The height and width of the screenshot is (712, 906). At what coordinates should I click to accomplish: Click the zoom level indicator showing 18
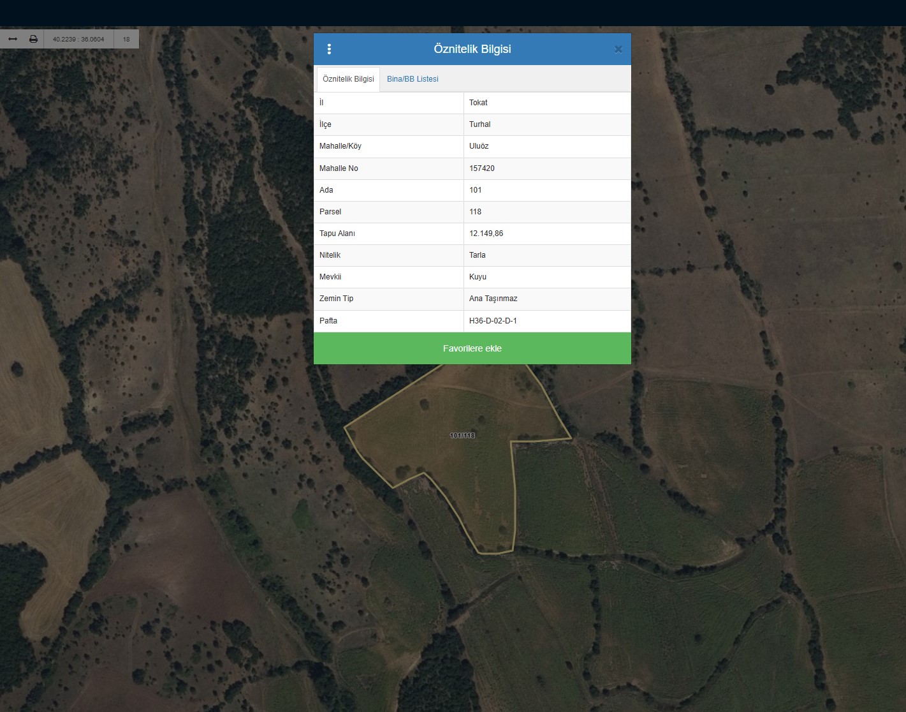[x=126, y=39]
